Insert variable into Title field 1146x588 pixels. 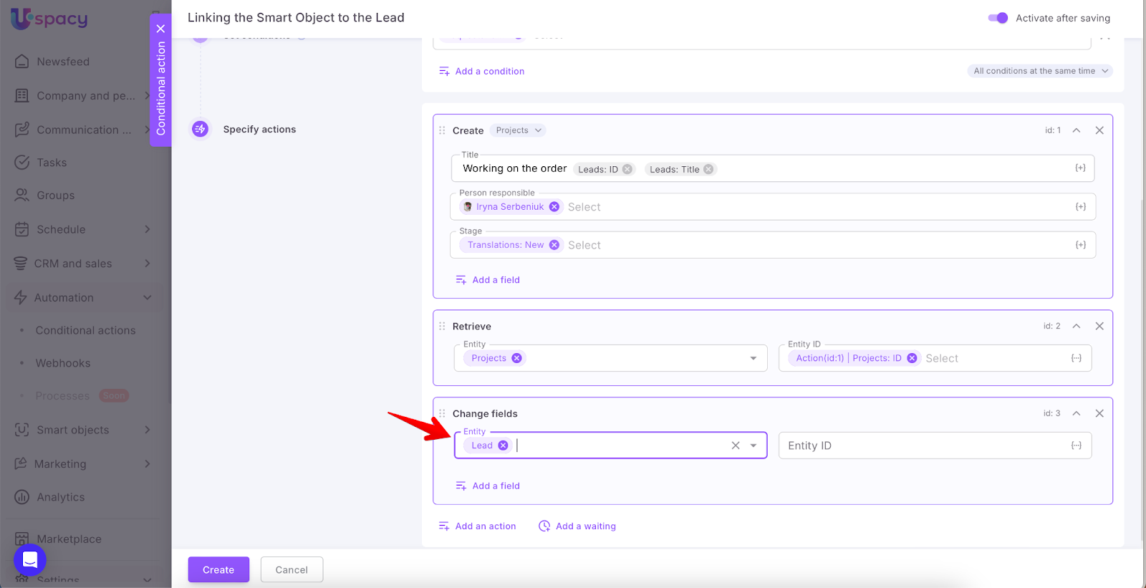tap(1080, 168)
